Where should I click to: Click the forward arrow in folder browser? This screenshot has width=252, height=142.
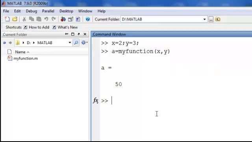click(10, 43)
